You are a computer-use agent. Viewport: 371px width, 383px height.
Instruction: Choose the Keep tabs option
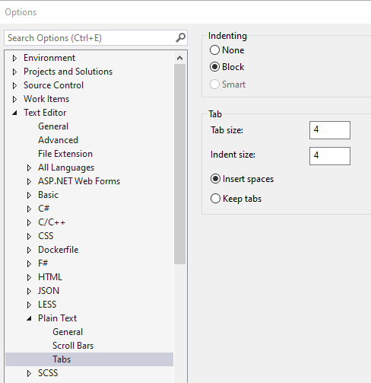click(215, 199)
